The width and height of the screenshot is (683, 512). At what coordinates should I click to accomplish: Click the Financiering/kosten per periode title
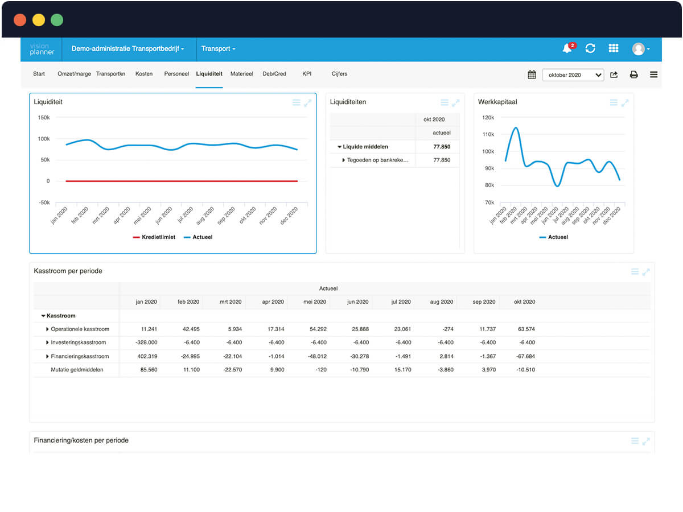81,440
